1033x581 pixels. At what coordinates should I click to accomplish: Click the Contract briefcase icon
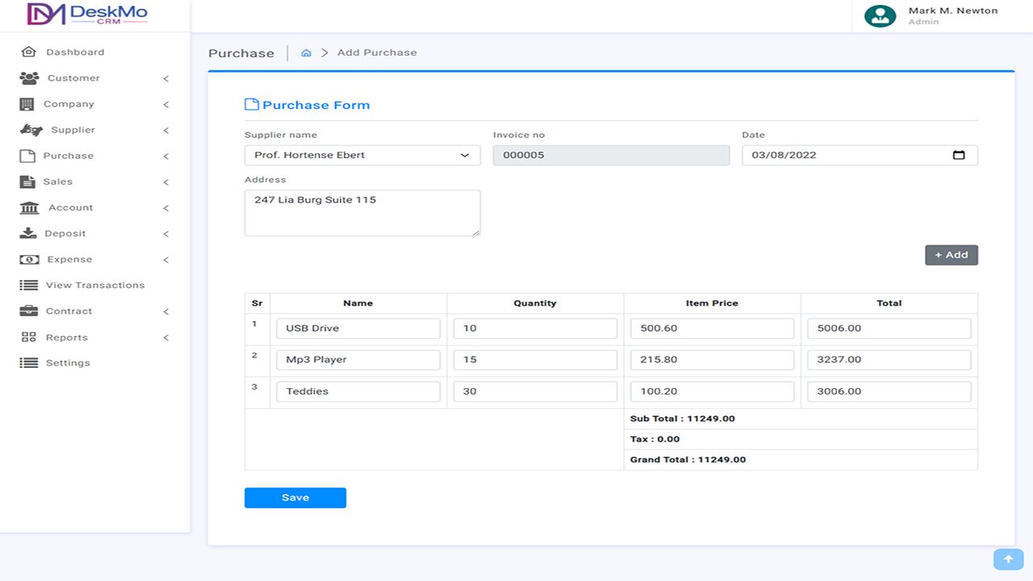coord(28,311)
